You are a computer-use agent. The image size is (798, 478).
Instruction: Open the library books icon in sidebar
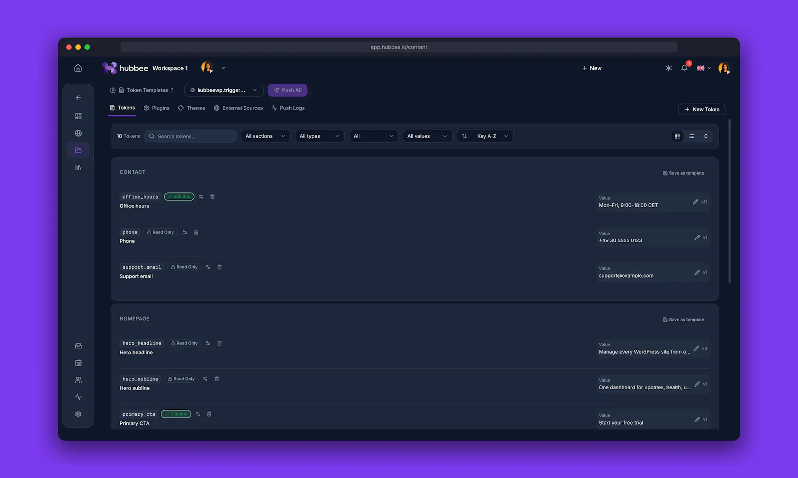(78, 168)
